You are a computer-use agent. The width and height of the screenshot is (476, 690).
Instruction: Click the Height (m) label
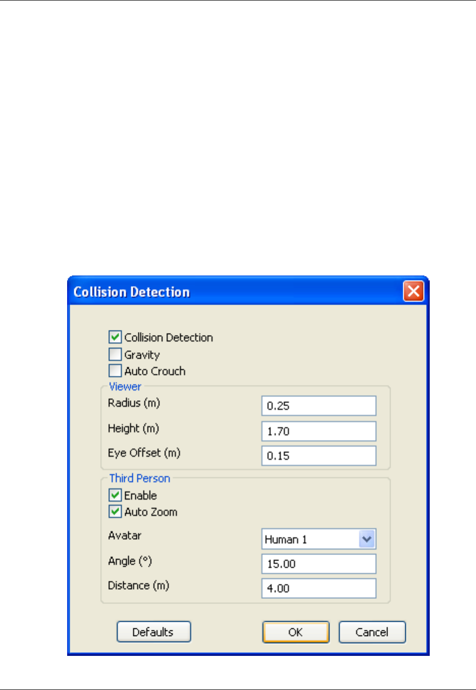133,429
